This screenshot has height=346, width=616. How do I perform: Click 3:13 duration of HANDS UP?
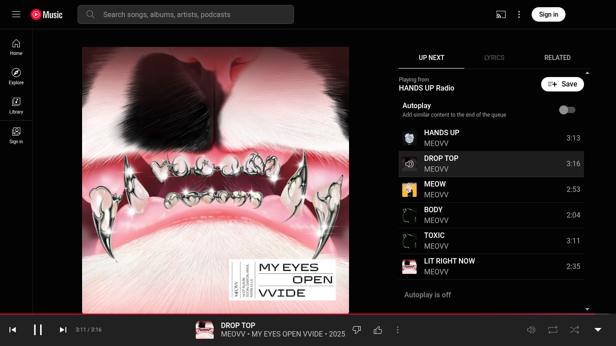(573, 138)
